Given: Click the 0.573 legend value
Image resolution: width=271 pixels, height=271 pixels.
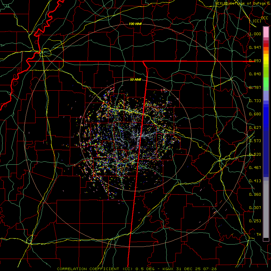Looking at the screenshot, I should tap(255, 141).
